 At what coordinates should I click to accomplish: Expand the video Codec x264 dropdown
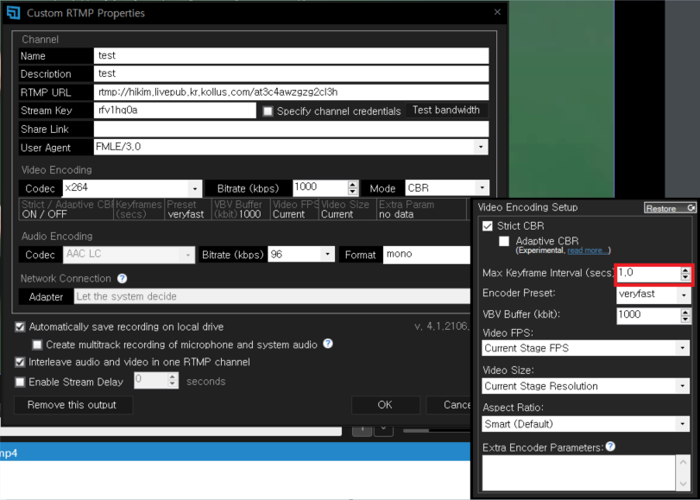pos(195,188)
